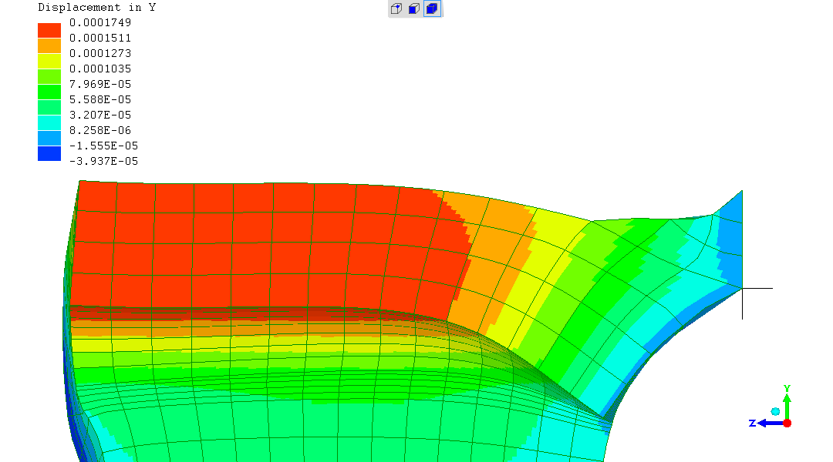Select the face selection cube icon
This screenshot has width=833, height=462.
pos(414,9)
